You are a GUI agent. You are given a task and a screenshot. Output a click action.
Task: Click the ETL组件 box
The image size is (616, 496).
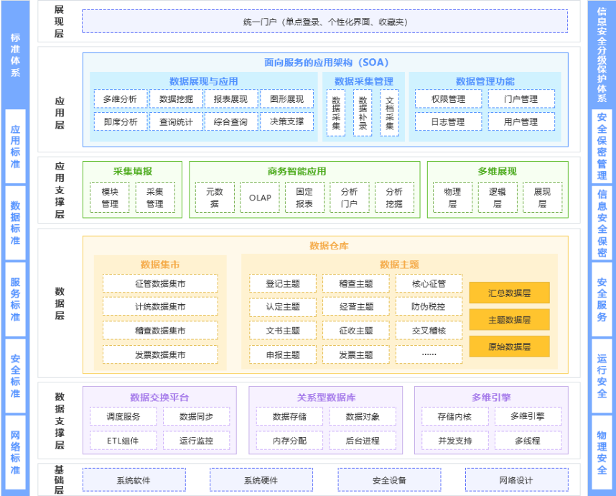point(123,441)
